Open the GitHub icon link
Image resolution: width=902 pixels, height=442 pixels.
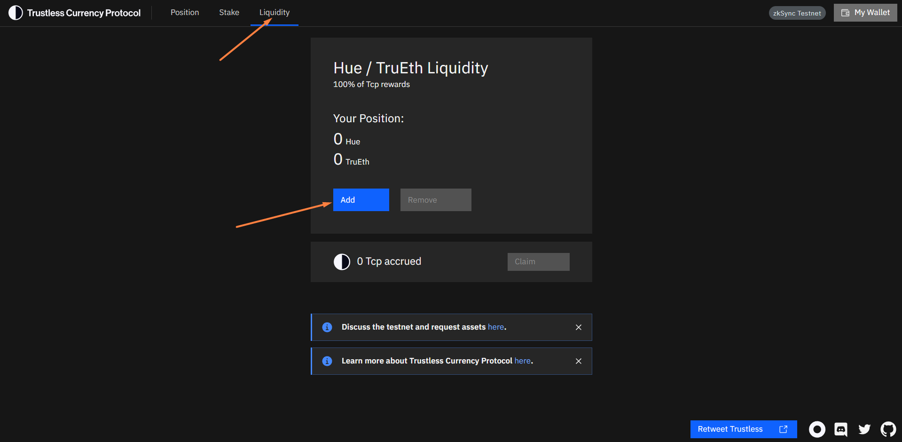pyautogui.click(x=888, y=429)
